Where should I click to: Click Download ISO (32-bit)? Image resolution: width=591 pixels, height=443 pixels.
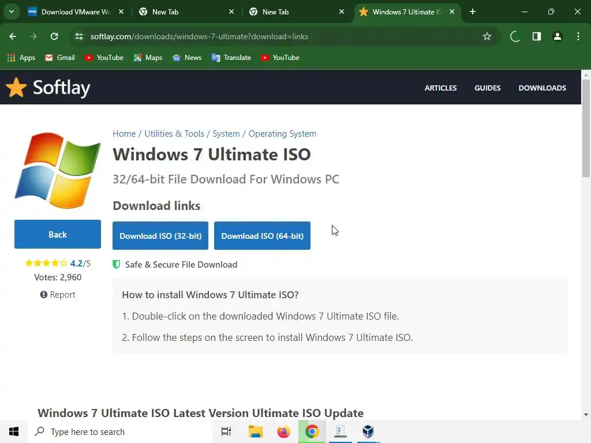pyautogui.click(x=160, y=236)
